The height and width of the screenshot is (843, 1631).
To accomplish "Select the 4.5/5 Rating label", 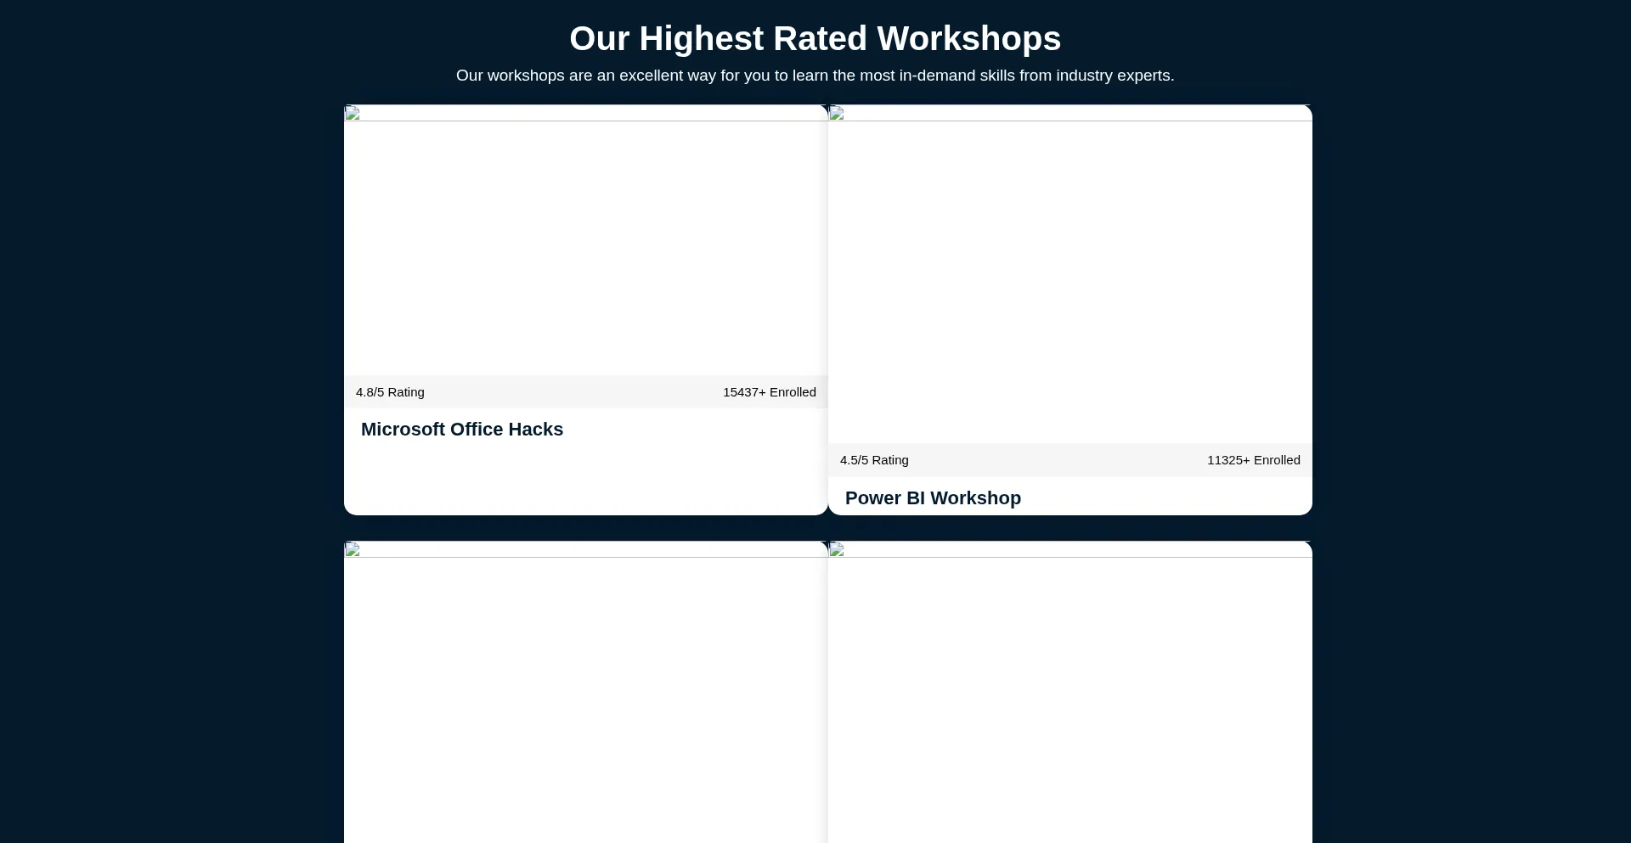I will pyautogui.click(x=874, y=460).
